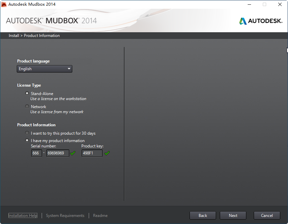This screenshot has width=288, height=224.
Task: Click the "Serial number:" label
Action: coord(44,146)
